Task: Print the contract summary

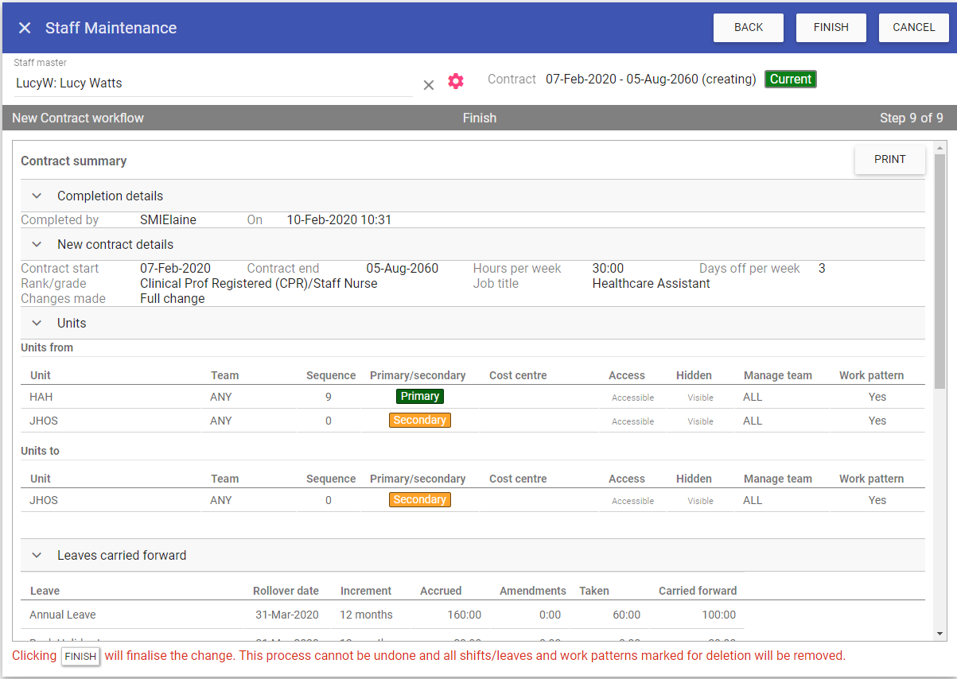Action: click(x=889, y=160)
